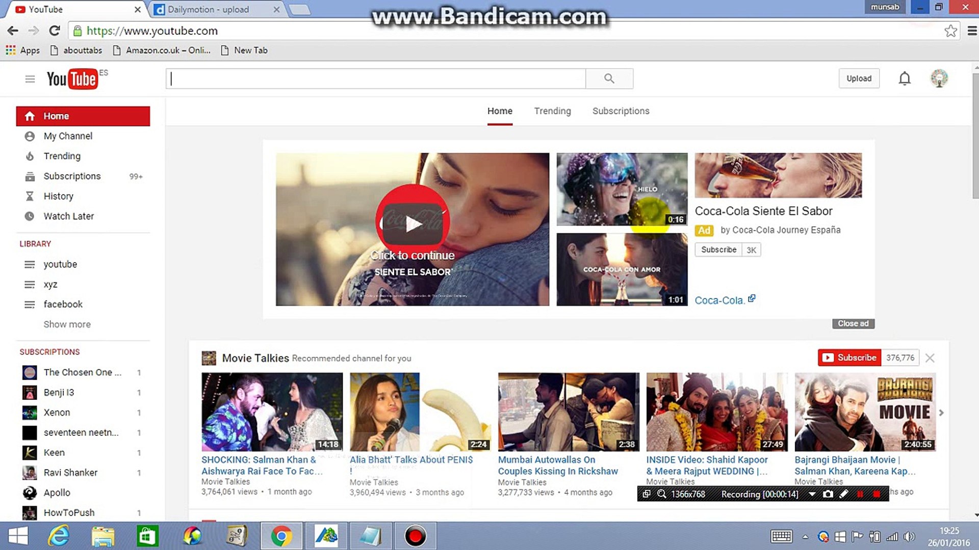979x550 pixels.
Task: Click the account avatar icon
Action: [939, 78]
